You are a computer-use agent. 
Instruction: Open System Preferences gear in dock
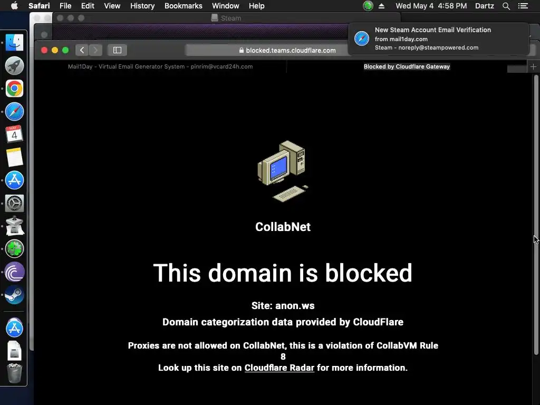pos(14,203)
